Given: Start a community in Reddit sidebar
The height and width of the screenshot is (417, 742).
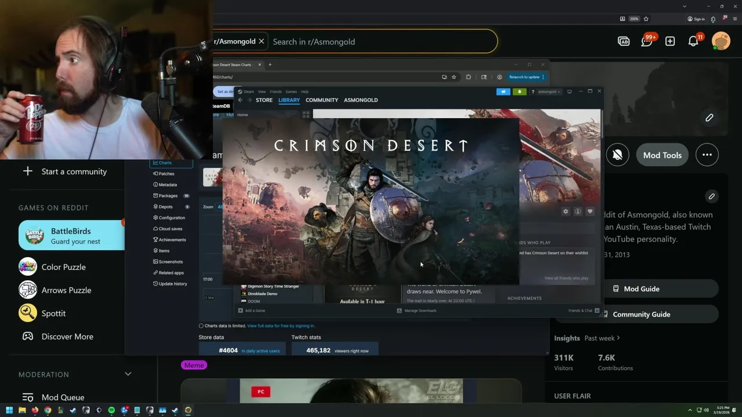Looking at the screenshot, I should [64, 171].
